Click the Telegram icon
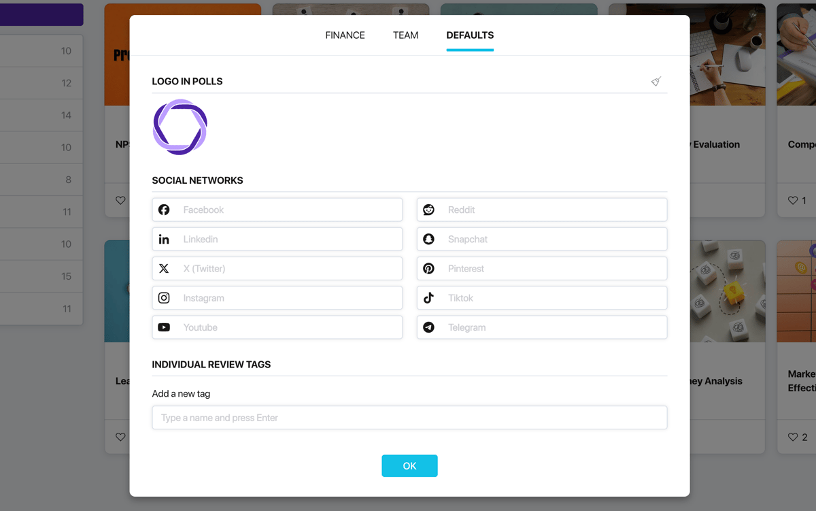Image resolution: width=816 pixels, height=511 pixels. coord(428,327)
